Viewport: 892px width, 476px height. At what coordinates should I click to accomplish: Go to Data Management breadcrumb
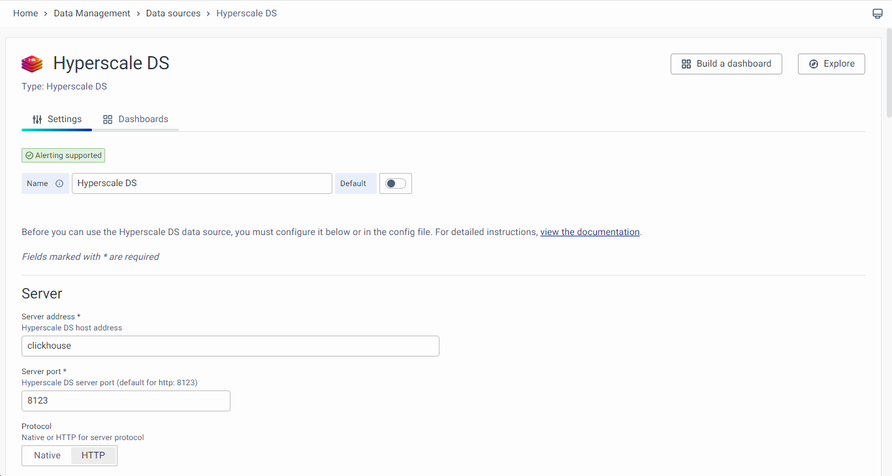tap(92, 13)
